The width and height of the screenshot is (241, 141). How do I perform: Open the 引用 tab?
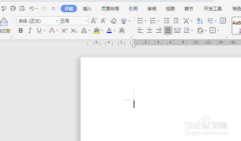pos(133,9)
